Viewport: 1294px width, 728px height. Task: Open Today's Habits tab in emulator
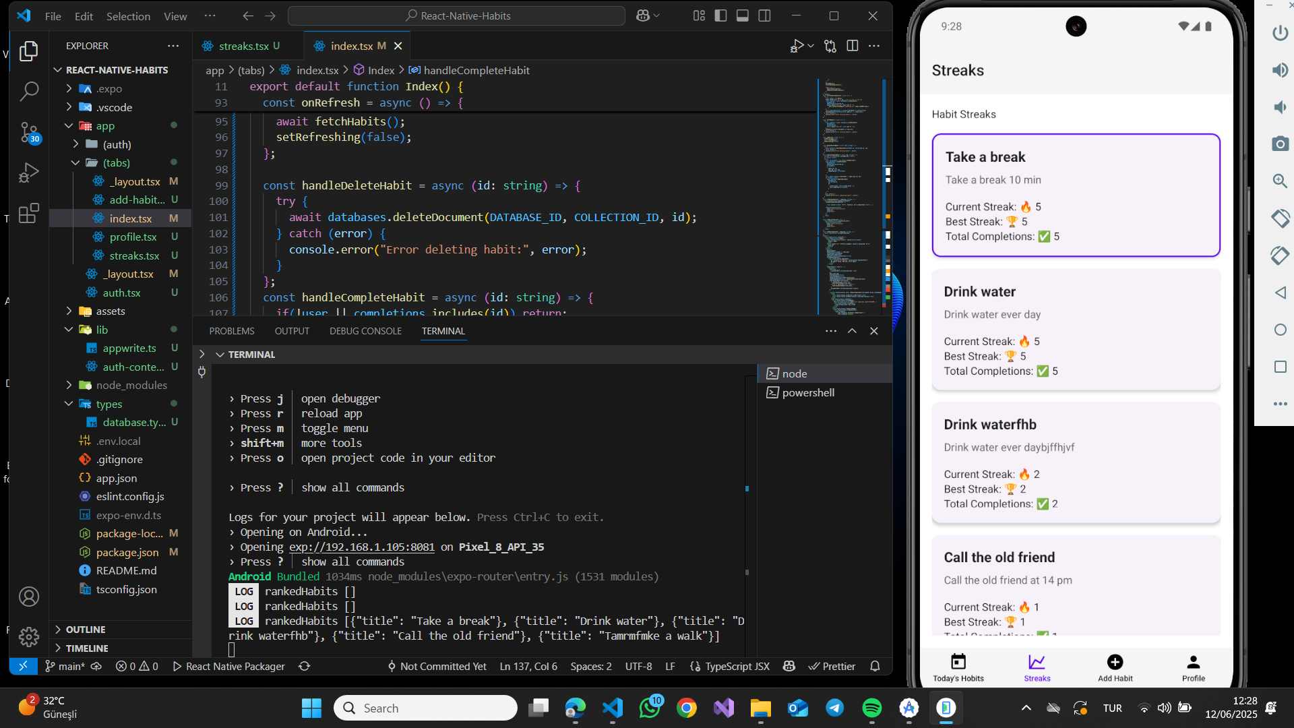pos(958,667)
